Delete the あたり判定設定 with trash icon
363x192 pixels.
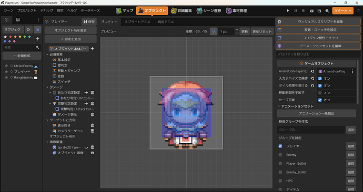coord(93,92)
